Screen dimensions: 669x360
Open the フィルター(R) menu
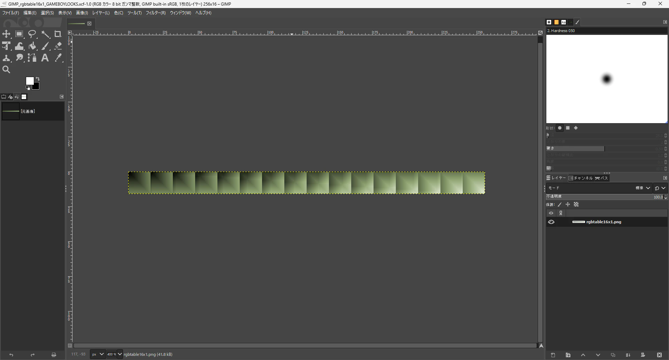[156, 13]
